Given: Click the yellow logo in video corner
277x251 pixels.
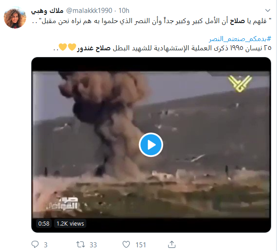Looking at the screenshot, I should pyautogui.click(x=240, y=84).
